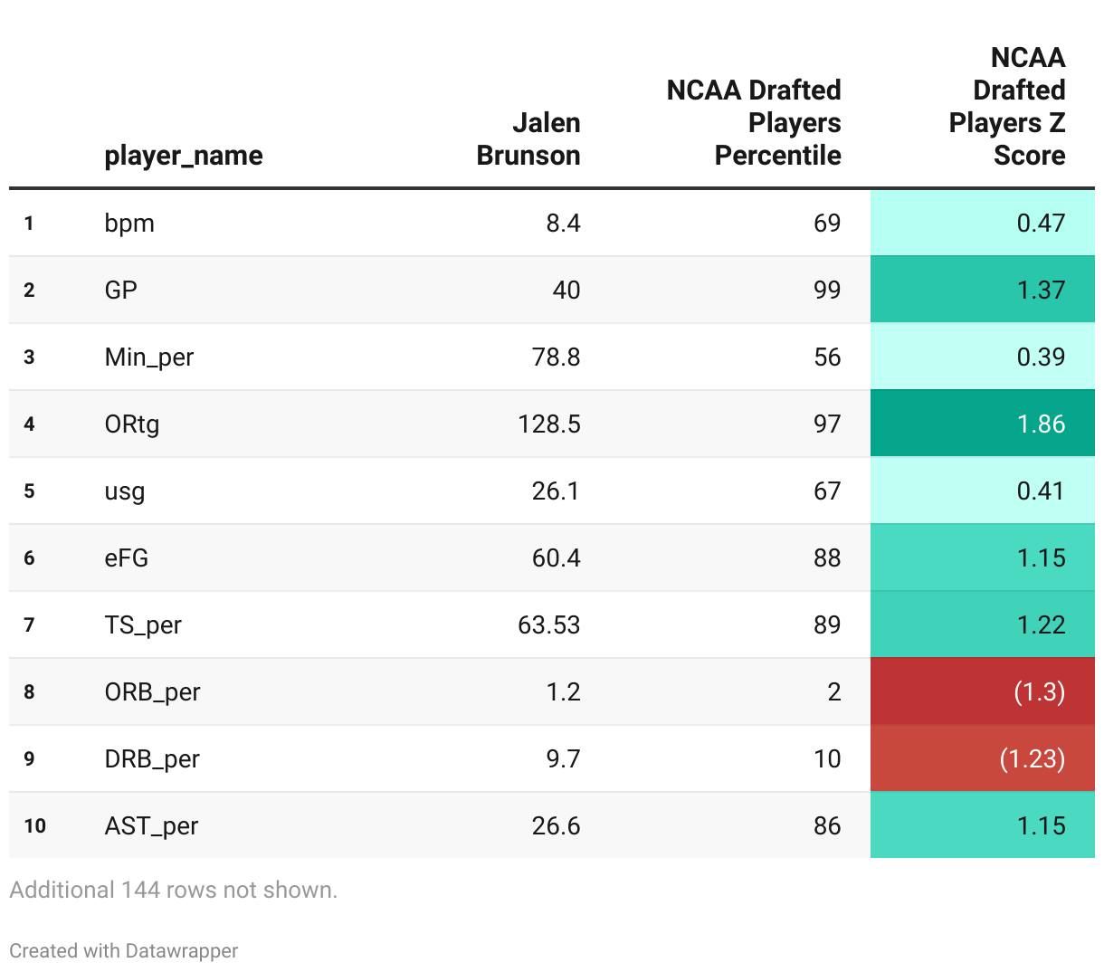The image size is (1104, 972).
Task: Select the bpm row label
Action: point(129,223)
